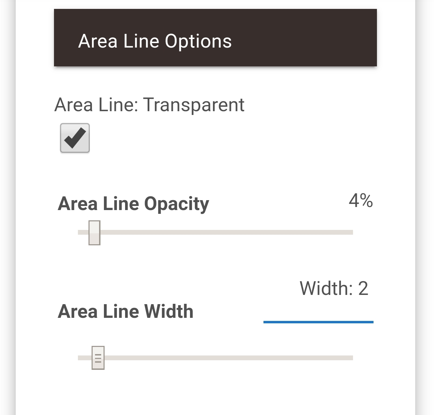Image resolution: width=434 pixels, height=415 pixels.
Task: Set Area Line Opacity slider to maximum
Action: 352,232
